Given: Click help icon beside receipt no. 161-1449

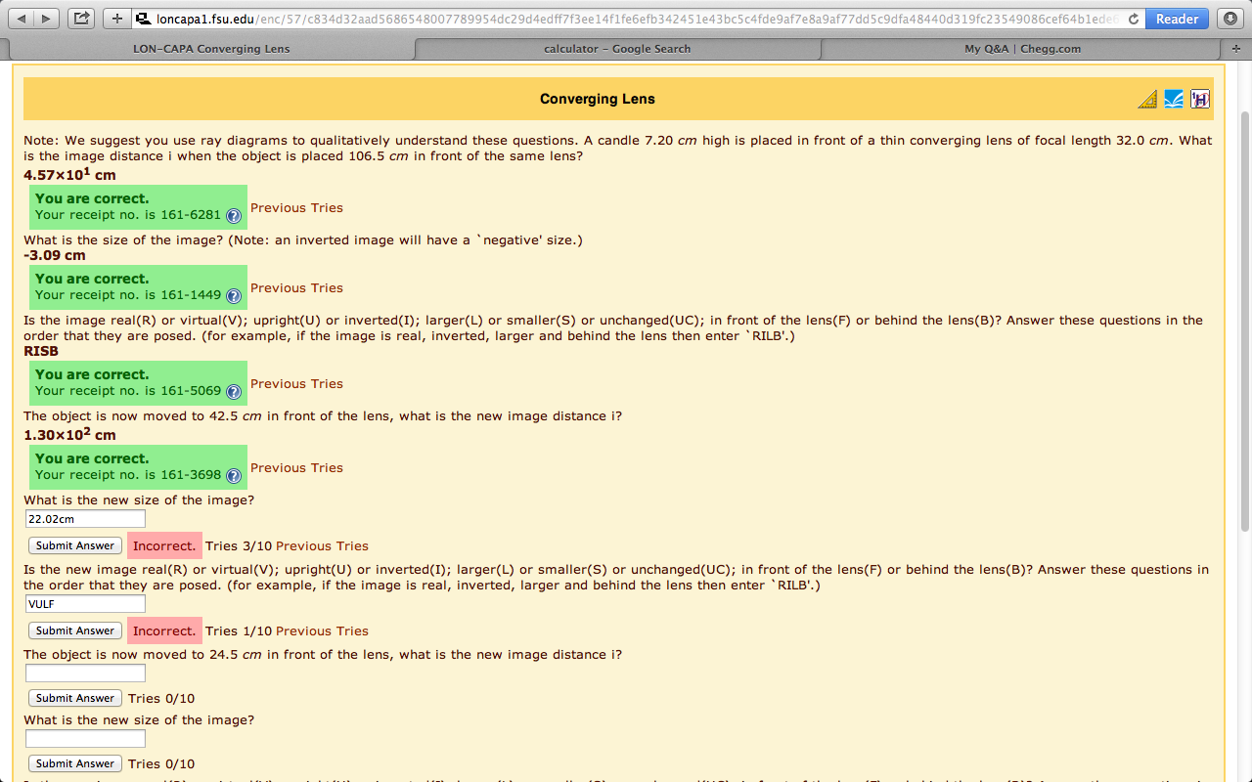Looking at the screenshot, I should click(234, 296).
